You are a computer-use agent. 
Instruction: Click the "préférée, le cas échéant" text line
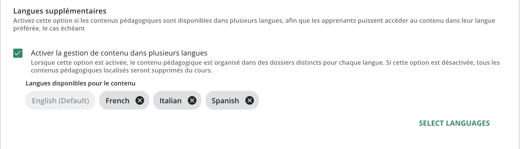pos(49,28)
